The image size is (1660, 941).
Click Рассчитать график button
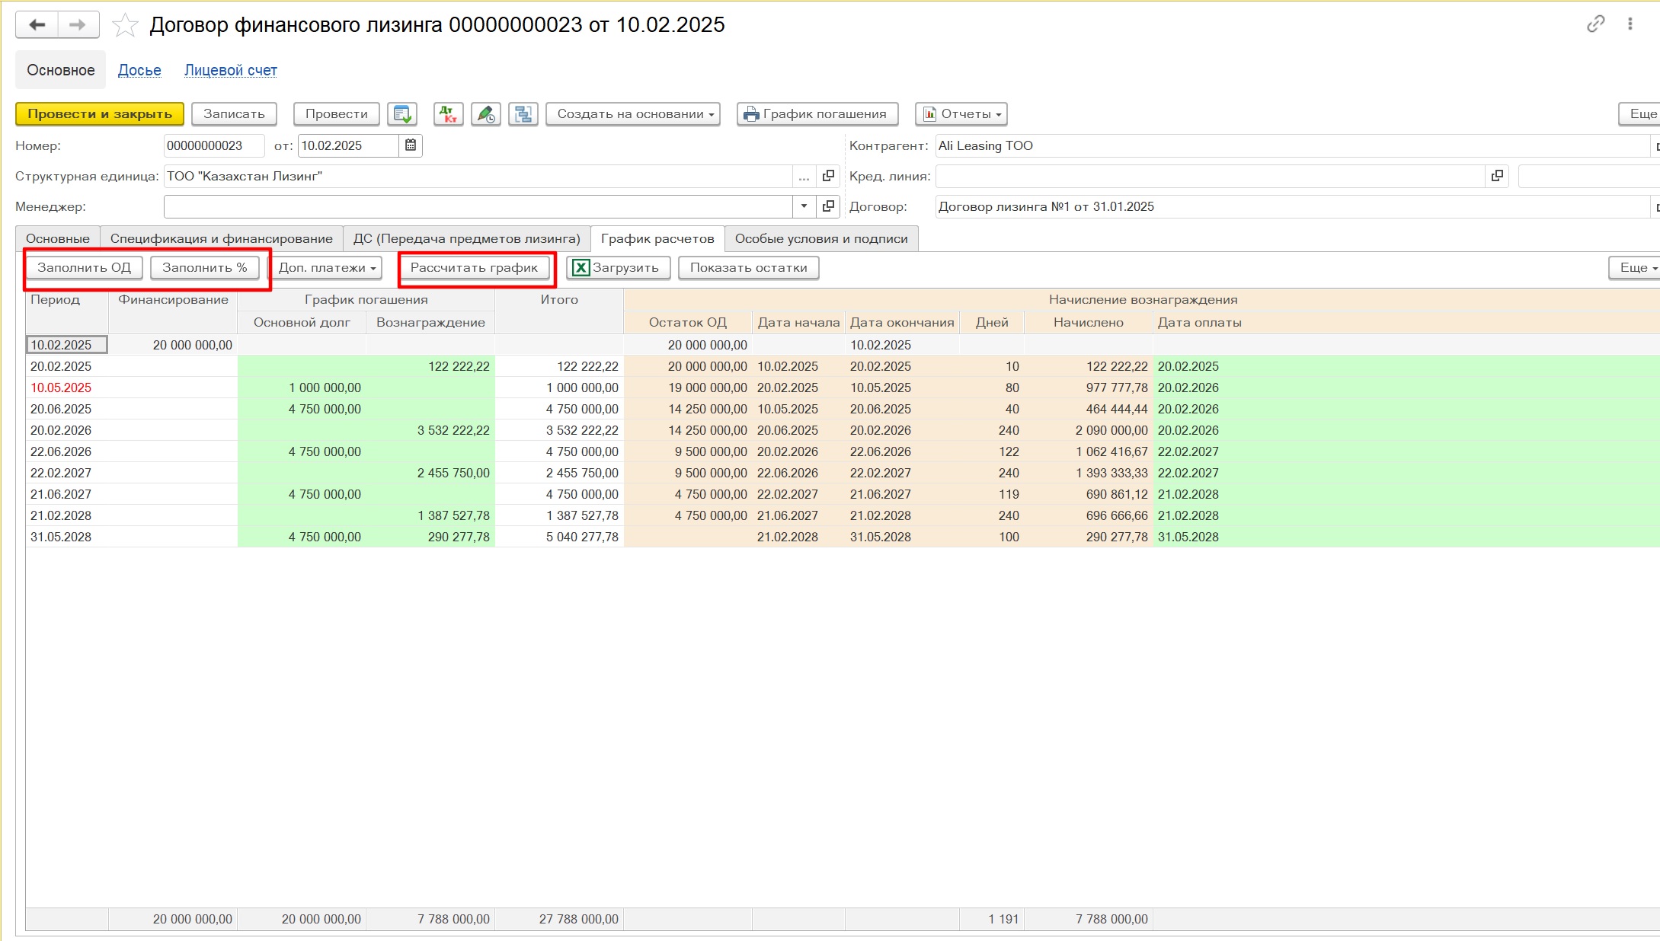pyautogui.click(x=475, y=268)
